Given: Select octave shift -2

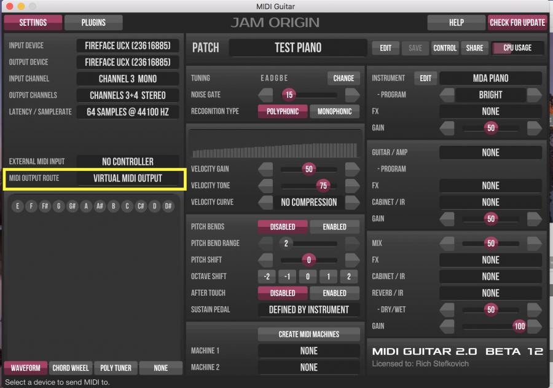Looking at the screenshot, I should pyautogui.click(x=267, y=277).
